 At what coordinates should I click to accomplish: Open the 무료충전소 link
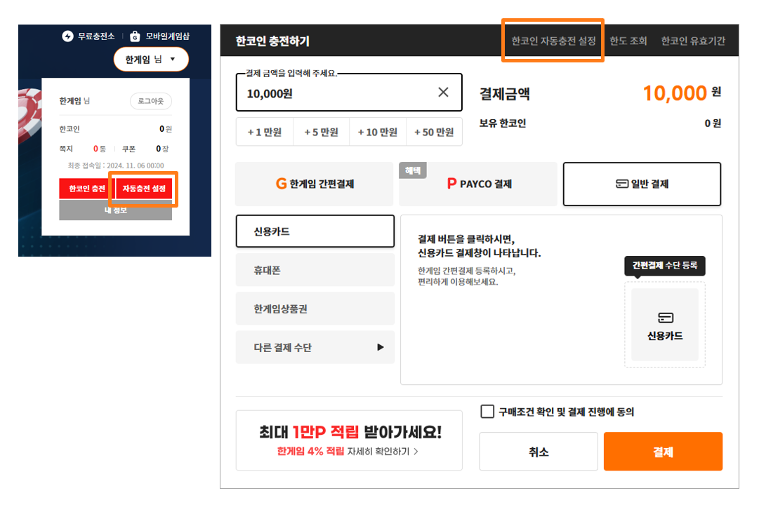[96, 36]
